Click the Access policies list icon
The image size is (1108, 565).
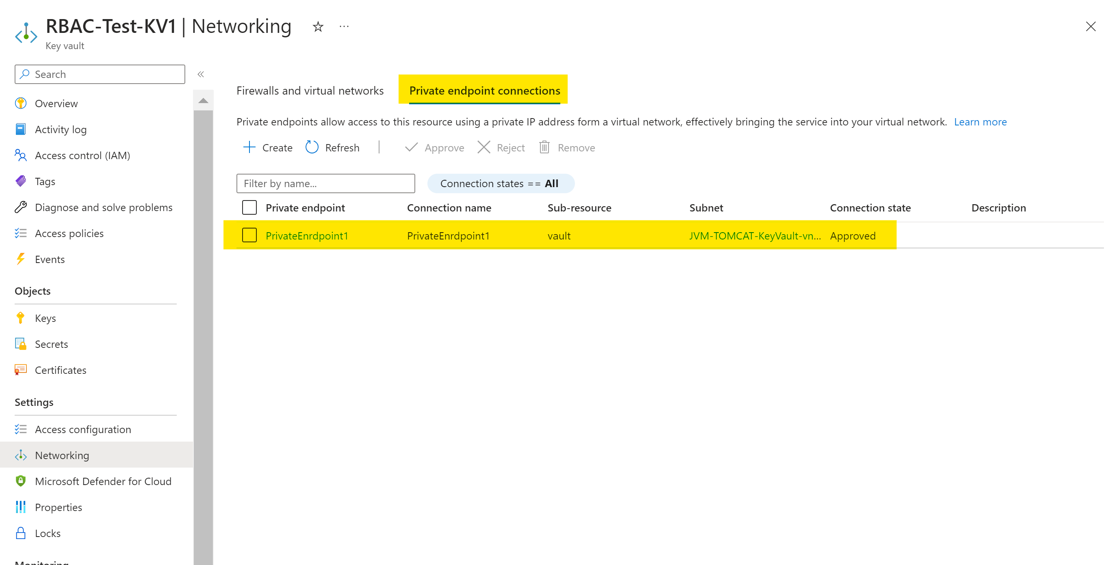tap(21, 233)
